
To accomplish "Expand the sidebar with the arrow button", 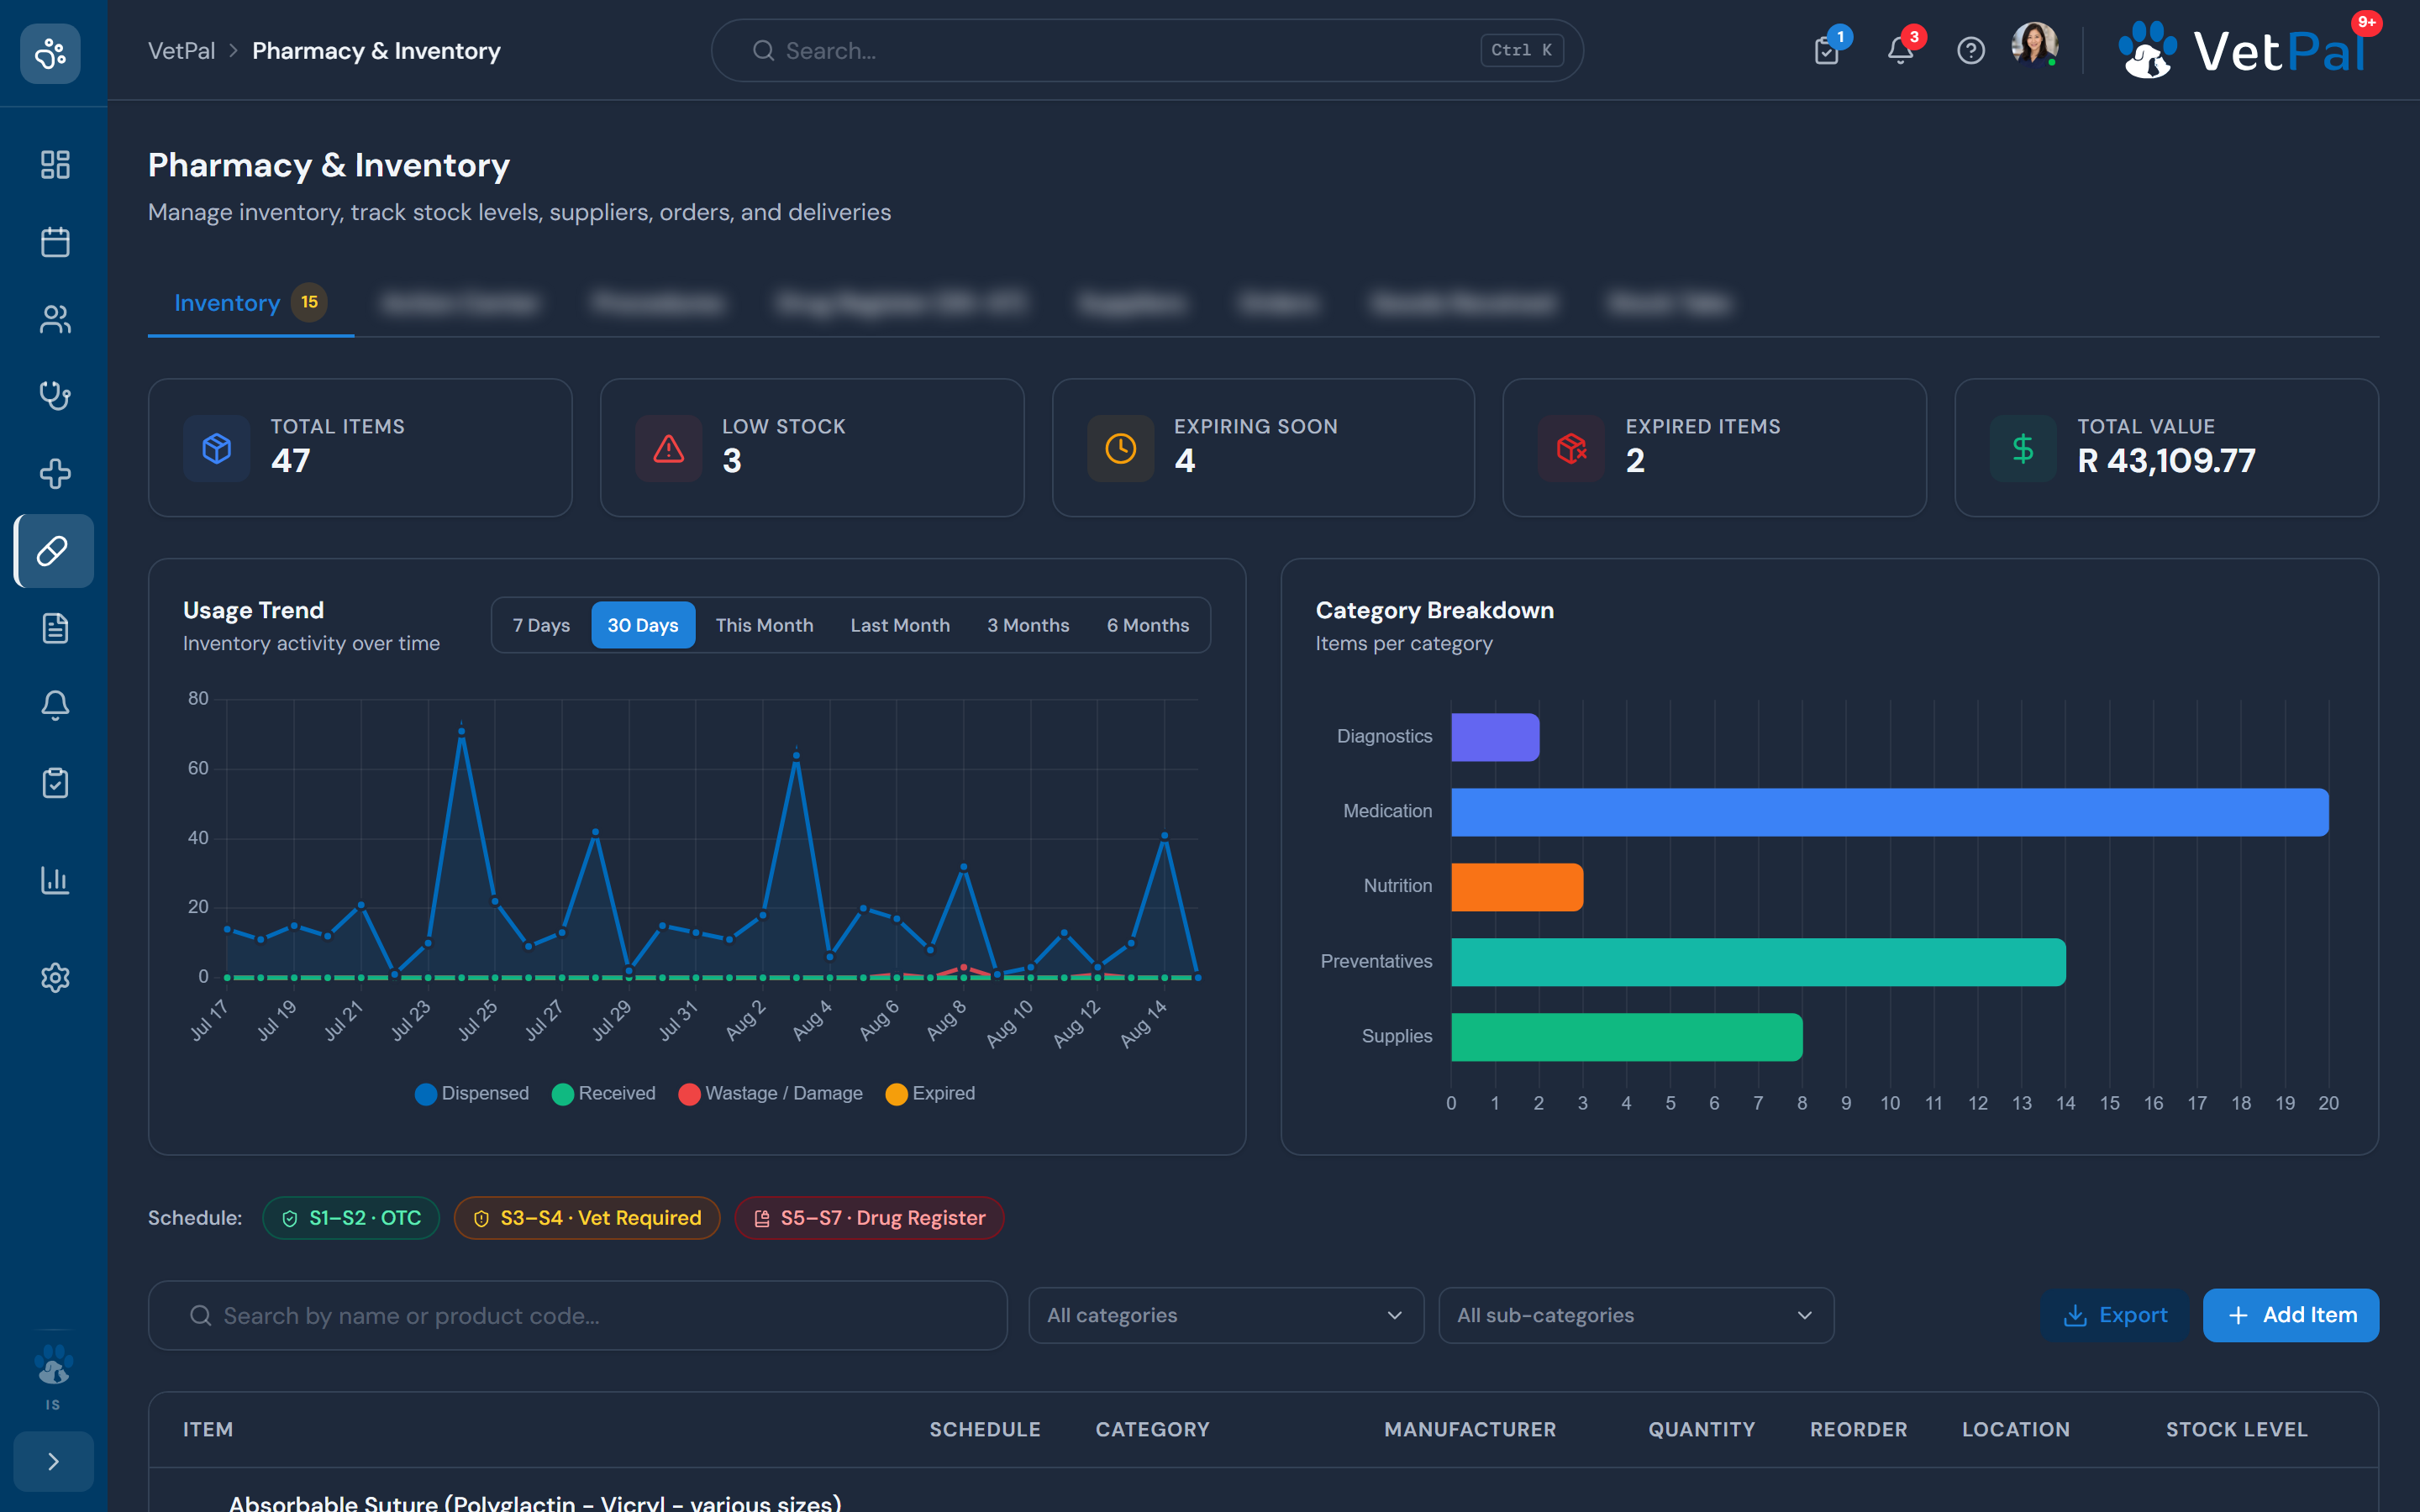I will coord(54,1461).
